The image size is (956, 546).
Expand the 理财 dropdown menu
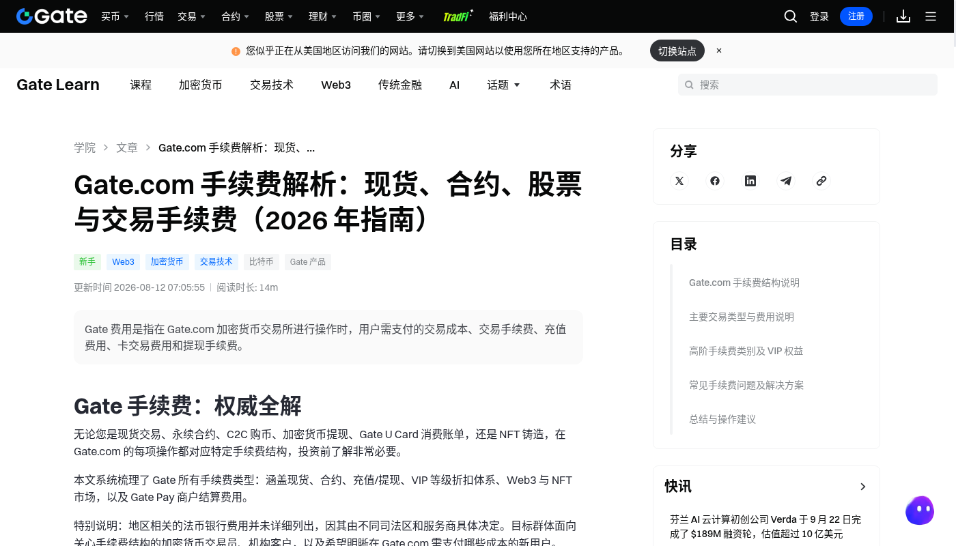click(322, 16)
